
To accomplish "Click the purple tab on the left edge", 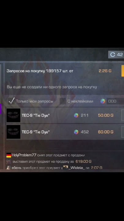I will (1, 109).
